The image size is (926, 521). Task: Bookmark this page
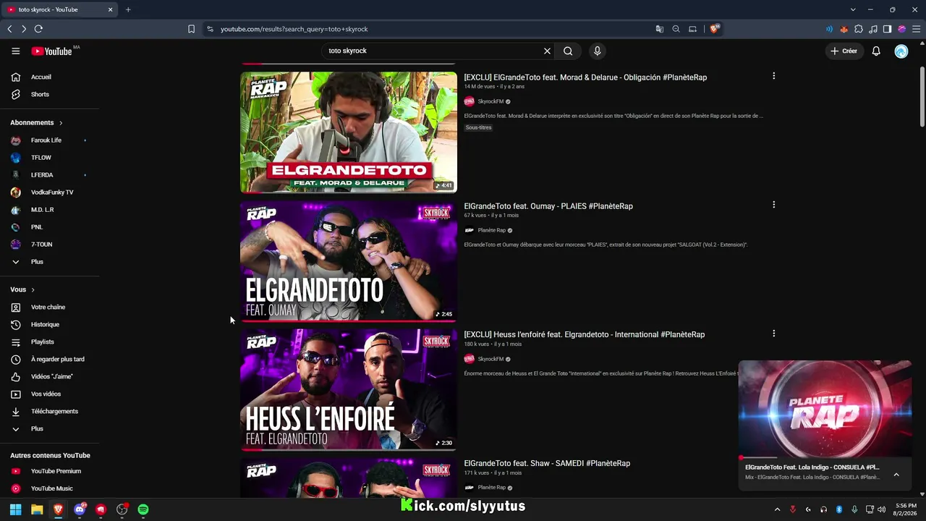coord(191,29)
